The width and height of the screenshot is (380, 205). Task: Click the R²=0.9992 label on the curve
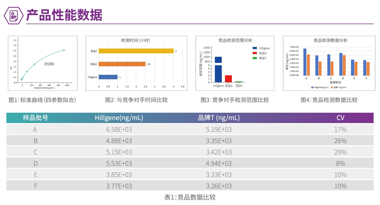[x=49, y=64]
